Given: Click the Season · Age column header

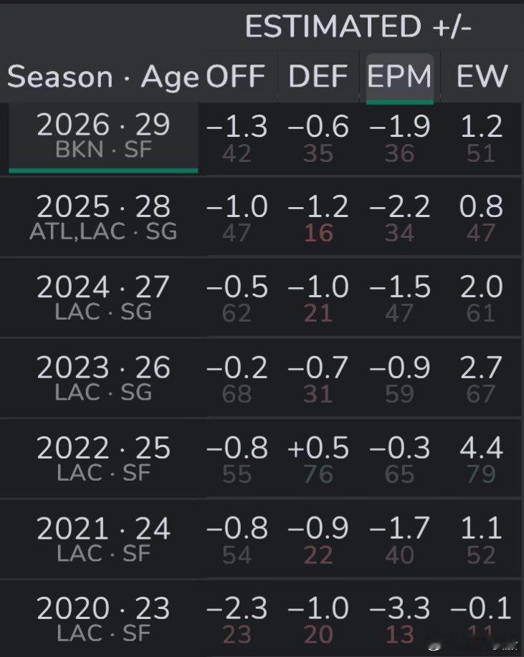Looking at the screenshot, I should click(x=103, y=76).
